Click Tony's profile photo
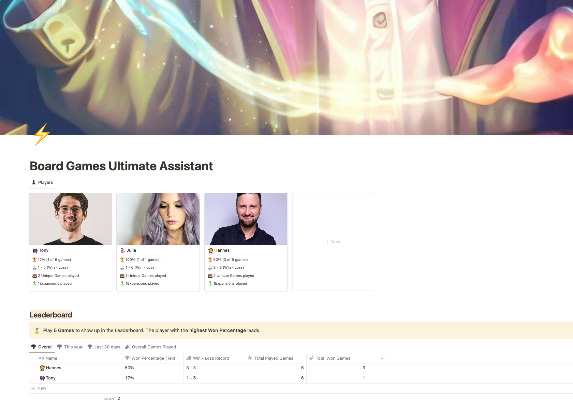 (70, 219)
